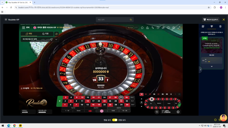Expand the tournament ranking with down chevron
Image resolution: width=228 pixels, height=128 pixels.
pyautogui.click(x=212, y=66)
